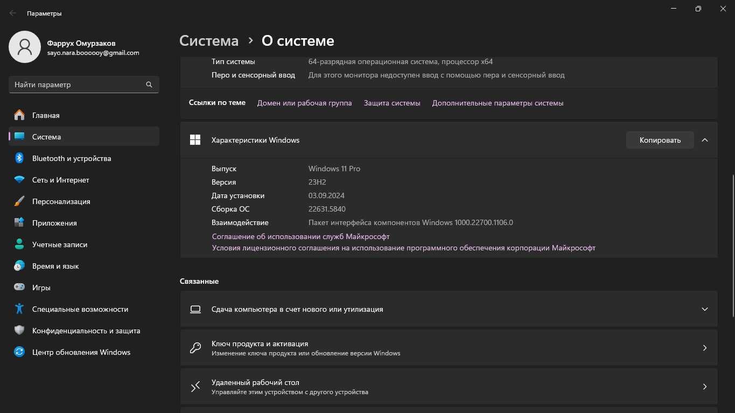The height and width of the screenshot is (413, 735).
Task: Click the Сеть и Интернет Wi-Fi icon
Action: (x=19, y=180)
